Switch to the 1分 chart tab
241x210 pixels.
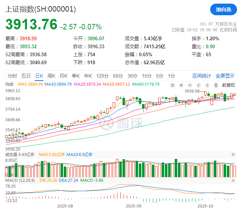pos(171,76)
